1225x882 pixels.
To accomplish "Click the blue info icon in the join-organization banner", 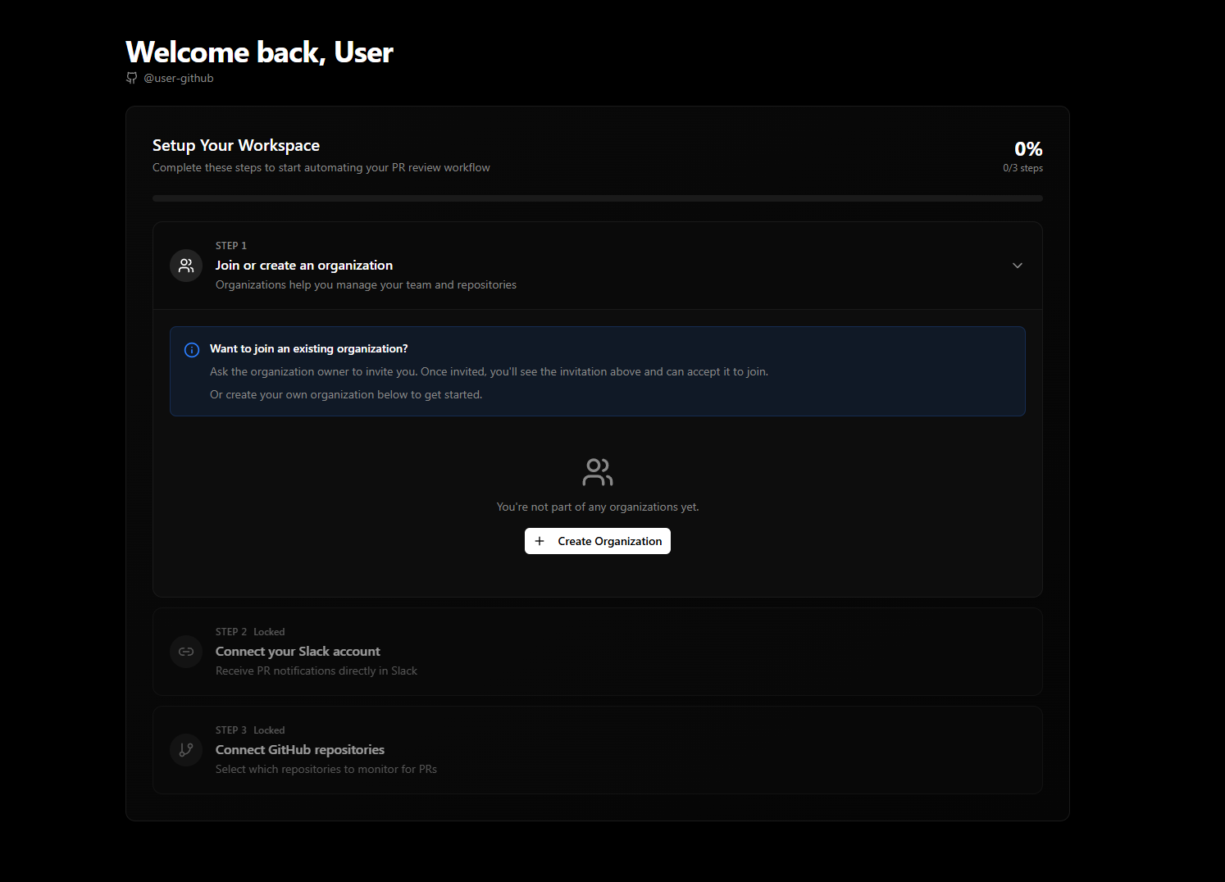I will (x=191, y=349).
